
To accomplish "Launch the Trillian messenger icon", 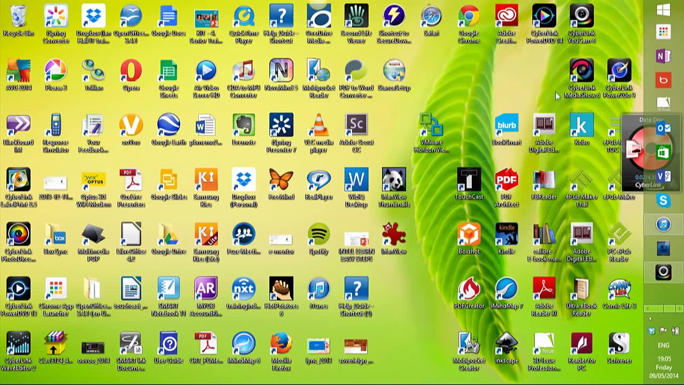I will tap(94, 71).
